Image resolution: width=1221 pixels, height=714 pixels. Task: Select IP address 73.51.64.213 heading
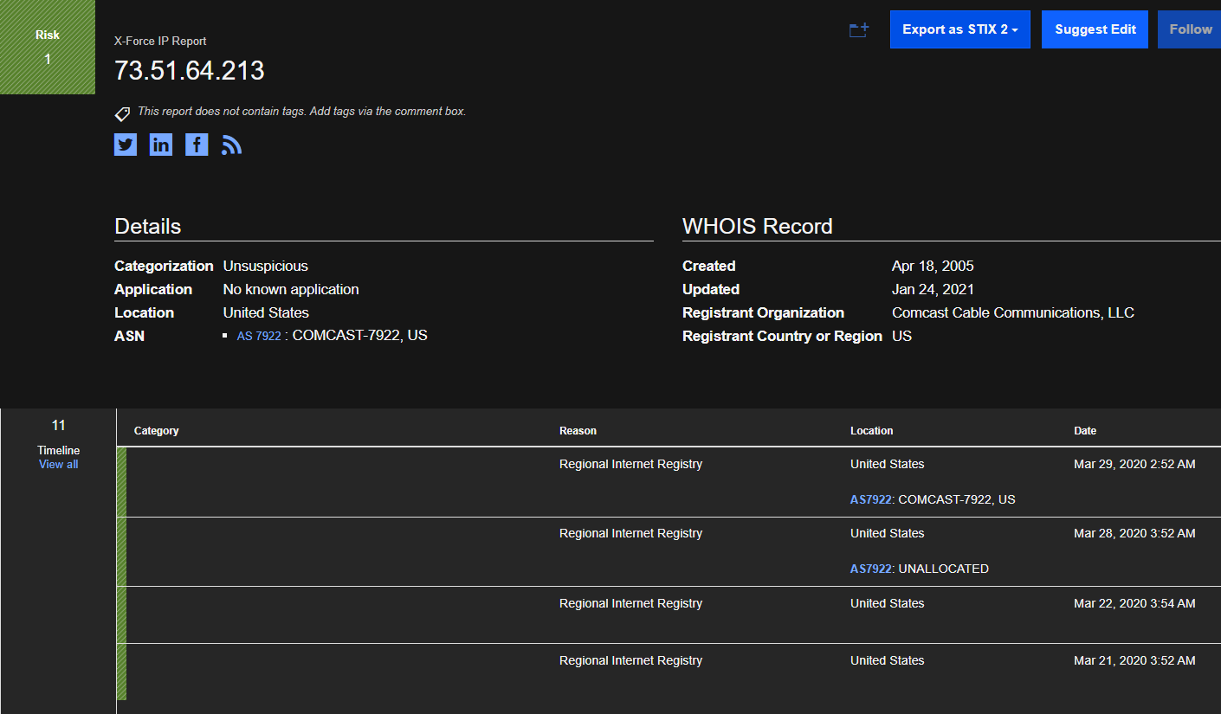coord(190,71)
